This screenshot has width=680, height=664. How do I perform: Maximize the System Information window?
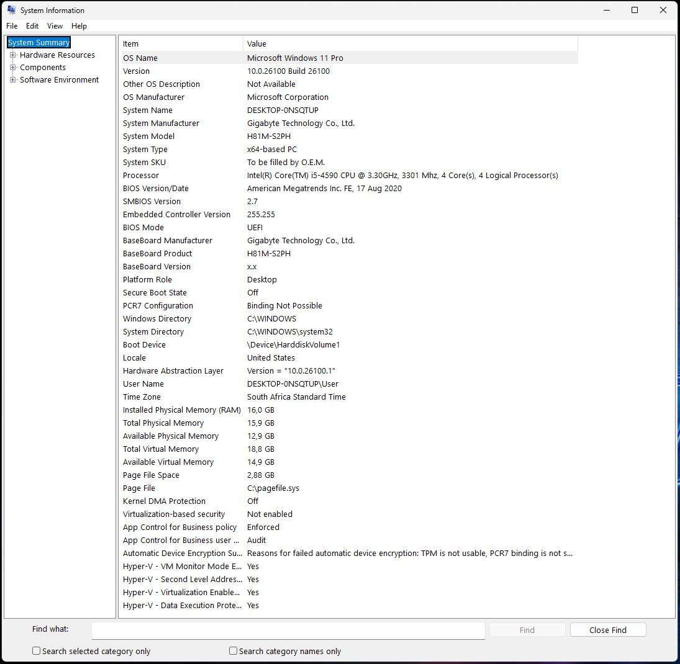[x=635, y=10]
